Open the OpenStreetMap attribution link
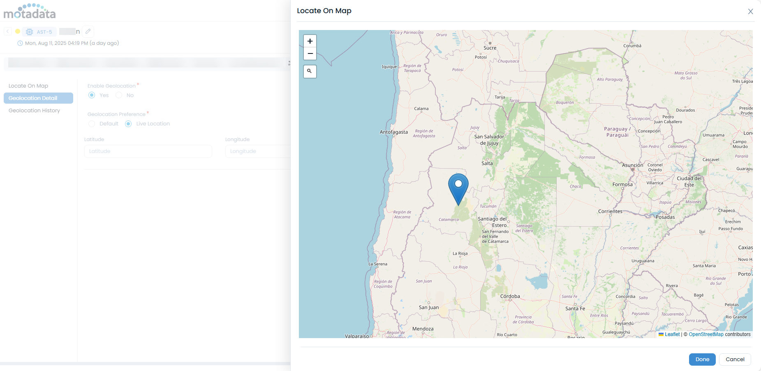 (706, 334)
